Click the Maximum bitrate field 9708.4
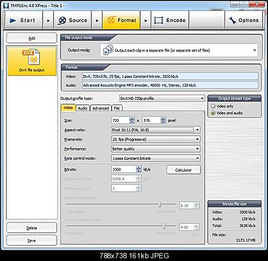The width and height of the screenshot is (268, 261). [124, 178]
